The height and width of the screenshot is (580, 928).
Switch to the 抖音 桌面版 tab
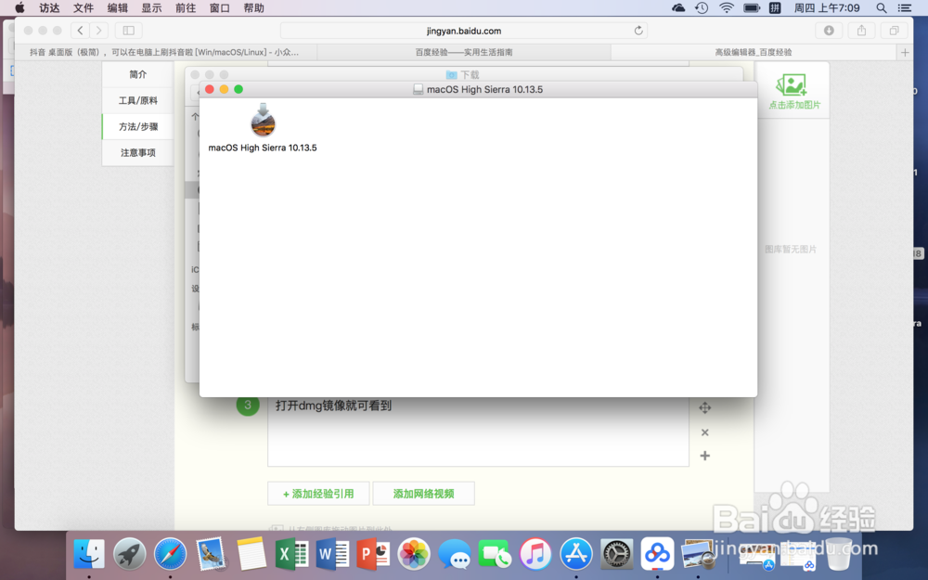click(x=166, y=52)
